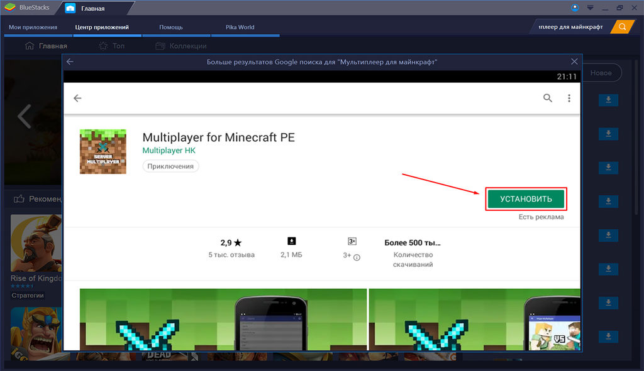Viewport: 644px width, 371px height.
Task: Click the left carousel chevron arrow
Action: click(x=25, y=116)
